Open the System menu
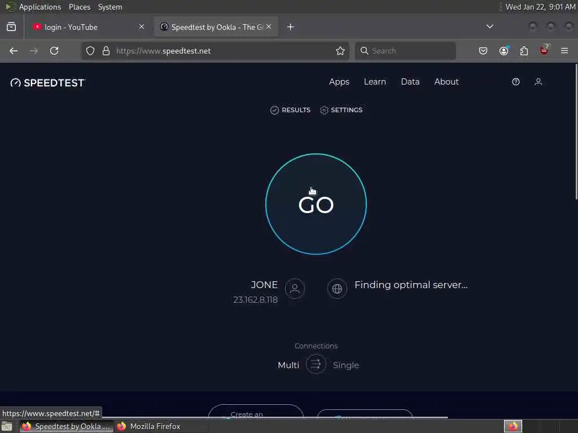 (110, 7)
